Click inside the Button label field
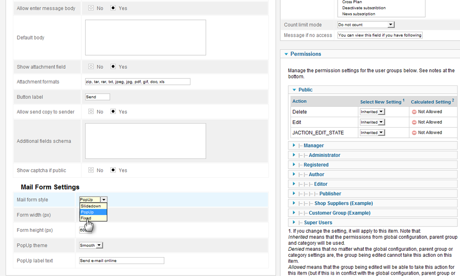This screenshot has height=276, width=460. pos(98,97)
